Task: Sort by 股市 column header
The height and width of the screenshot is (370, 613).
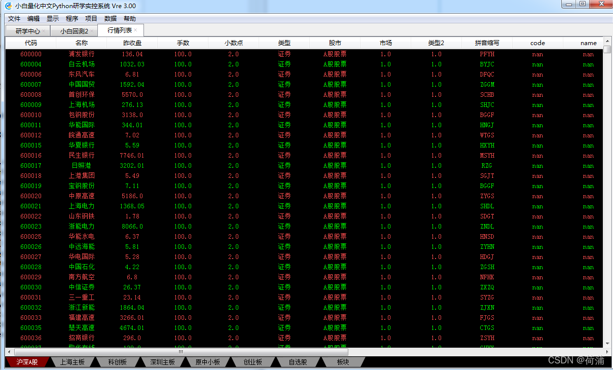Action: coord(335,43)
